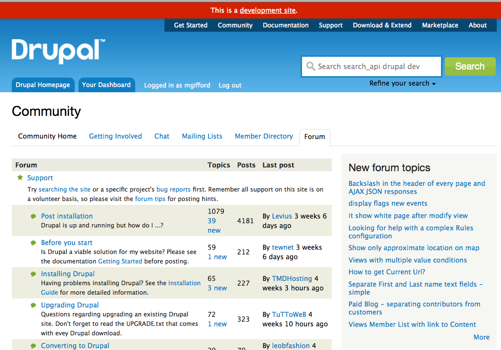Image resolution: width=501 pixels, height=350 pixels.
Task: Click the green Search button
Action: [470, 67]
